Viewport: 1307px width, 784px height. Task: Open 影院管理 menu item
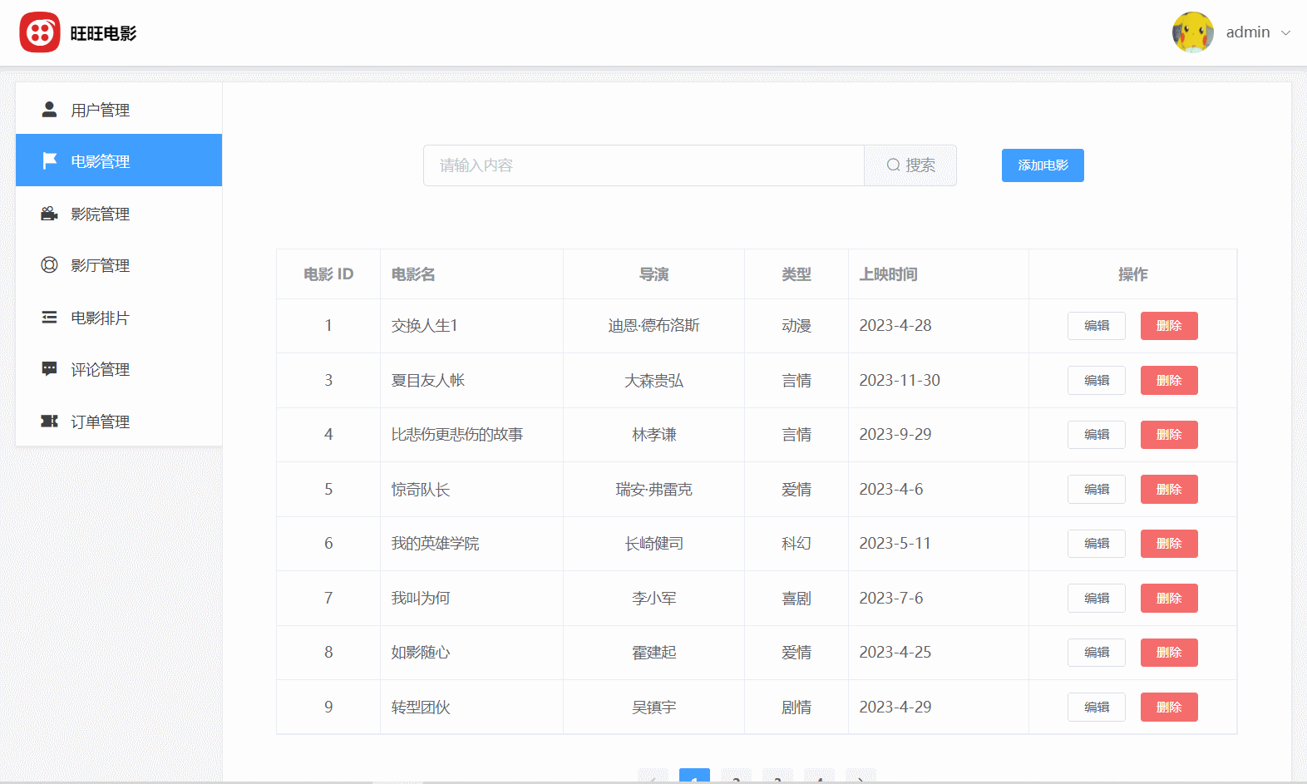119,214
